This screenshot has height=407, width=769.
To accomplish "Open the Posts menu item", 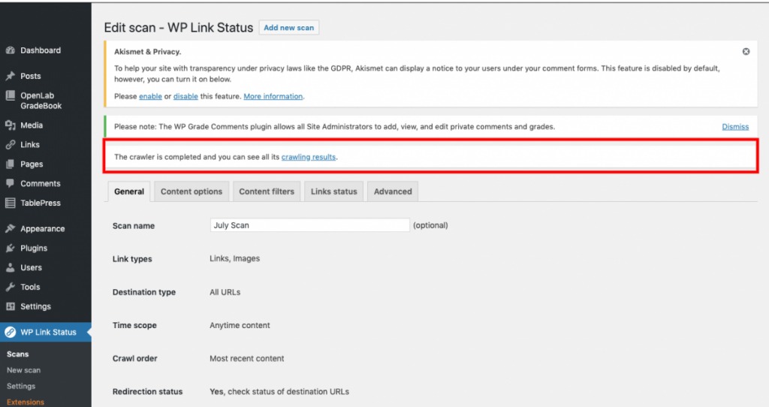I will pos(30,76).
